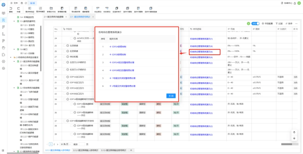Open the 字段配置 field configuration
This screenshot has height=154, width=303.
pyautogui.click(x=267, y=24)
